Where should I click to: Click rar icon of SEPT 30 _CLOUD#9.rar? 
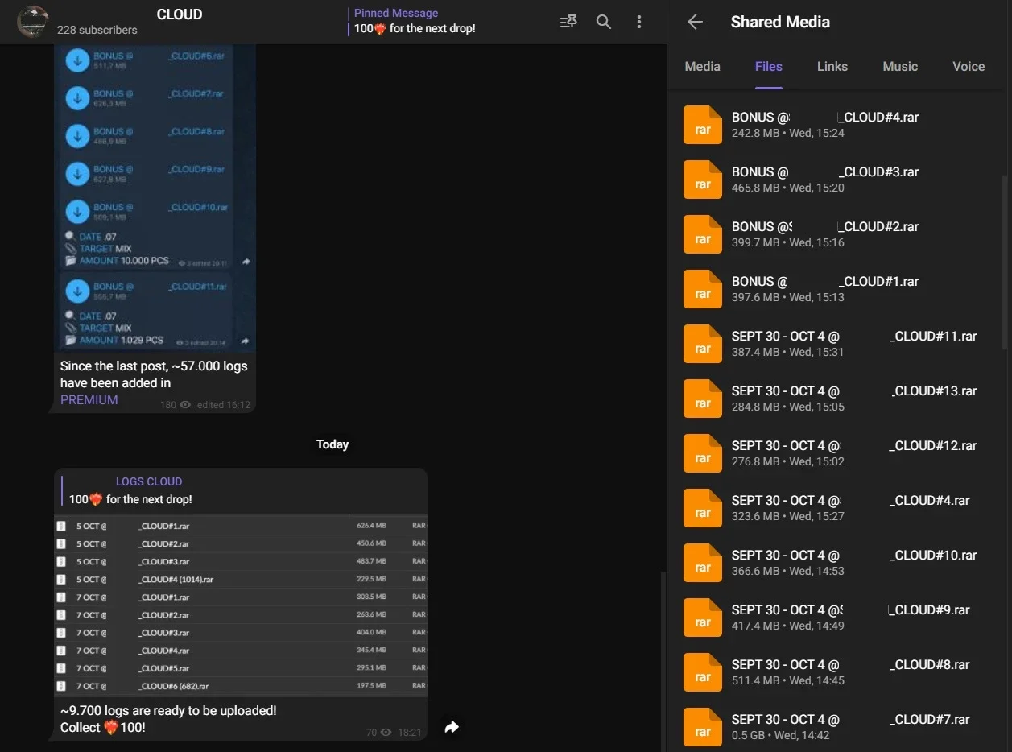point(703,618)
